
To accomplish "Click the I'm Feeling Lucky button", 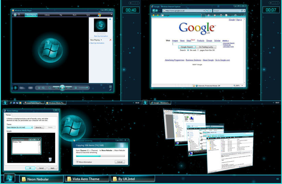I will pyautogui.click(x=206, y=47).
